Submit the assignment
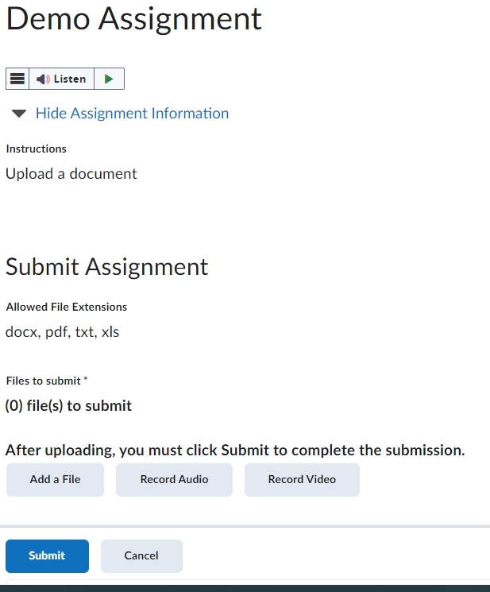The height and width of the screenshot is (592, 490). click(x=47, y=556)
